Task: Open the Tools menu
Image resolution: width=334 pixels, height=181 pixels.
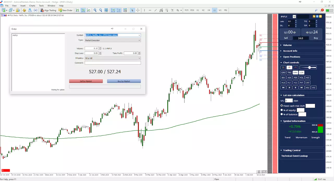Action: pos(41,5)
